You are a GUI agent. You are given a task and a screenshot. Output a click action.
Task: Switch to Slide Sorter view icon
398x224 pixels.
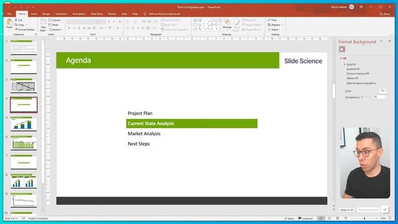(x=329, y=218)
